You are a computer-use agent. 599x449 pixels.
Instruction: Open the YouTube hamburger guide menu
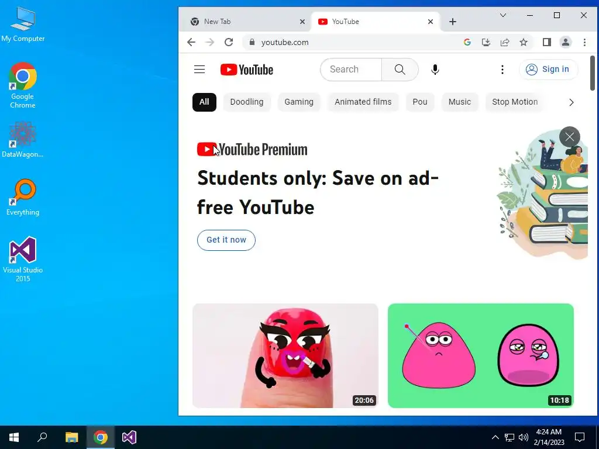(x=199, y=70)
